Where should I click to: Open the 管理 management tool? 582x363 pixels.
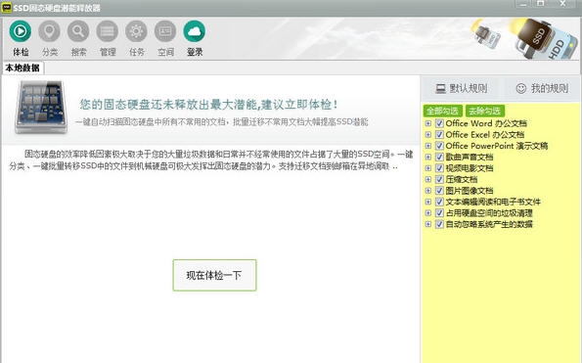[x=108, y=31]
